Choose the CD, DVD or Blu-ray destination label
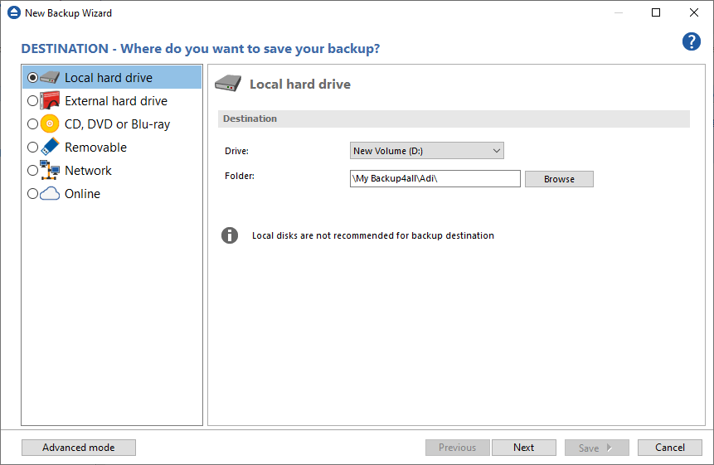The width and height of the screenshot is (714, 465). pyautogui.click(x=117, y=124)
